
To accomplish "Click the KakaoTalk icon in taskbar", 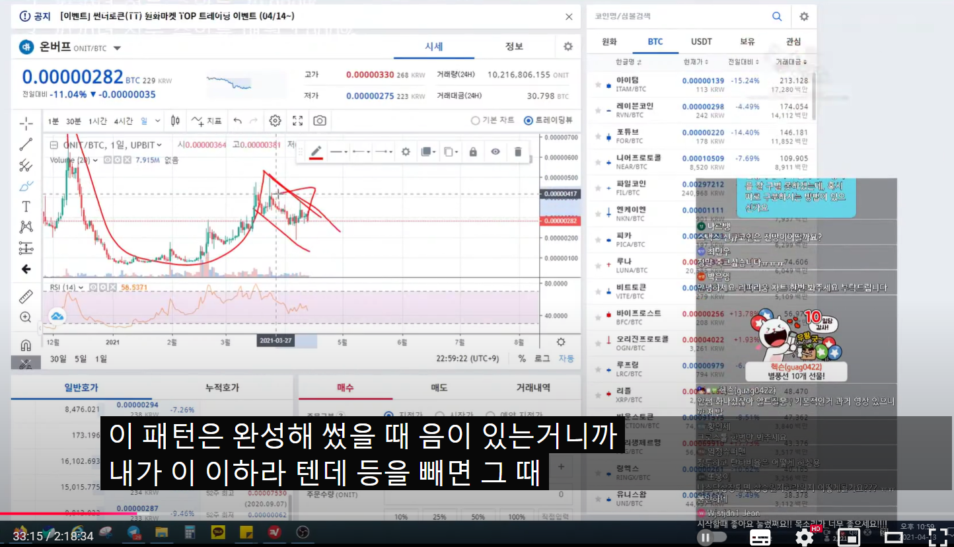I will [218, 532].
